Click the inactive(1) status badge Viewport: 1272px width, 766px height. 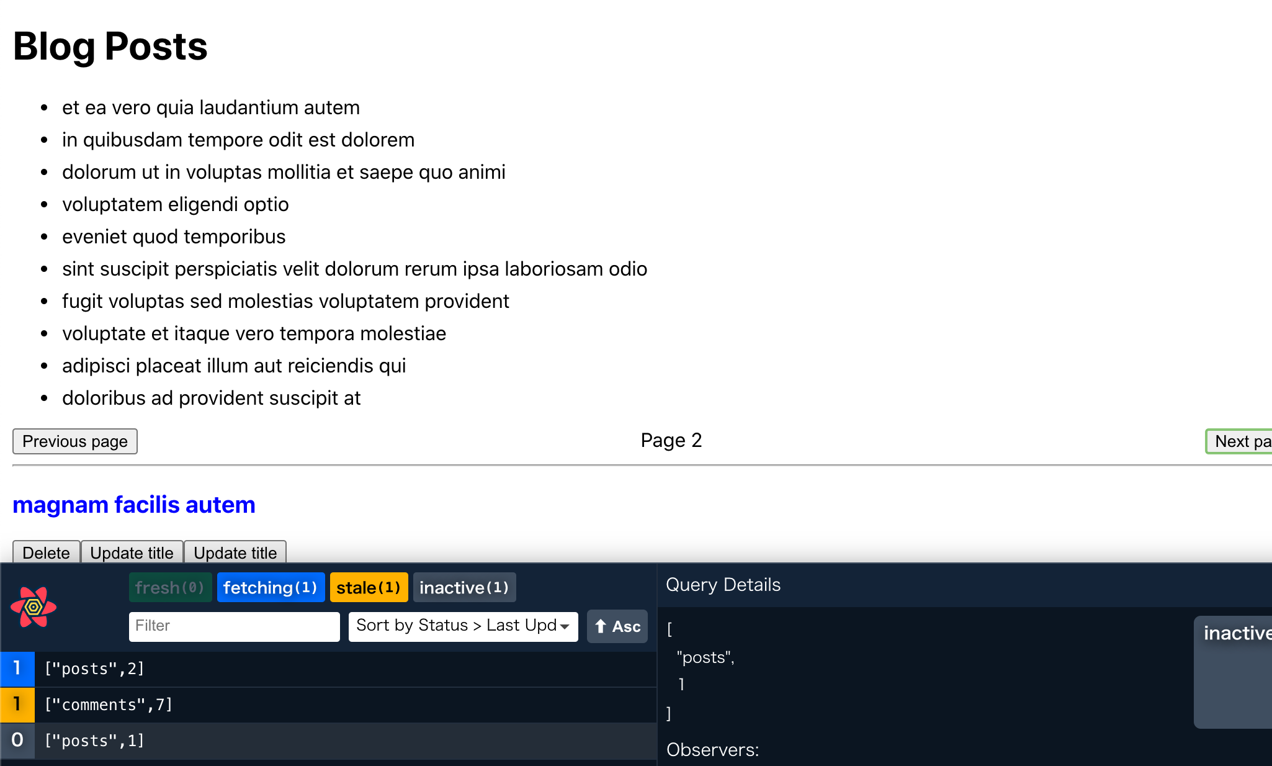pyautogui.click(x=464, y=587)
